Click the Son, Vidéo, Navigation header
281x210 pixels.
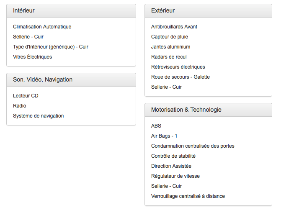[x=71, y=79]
